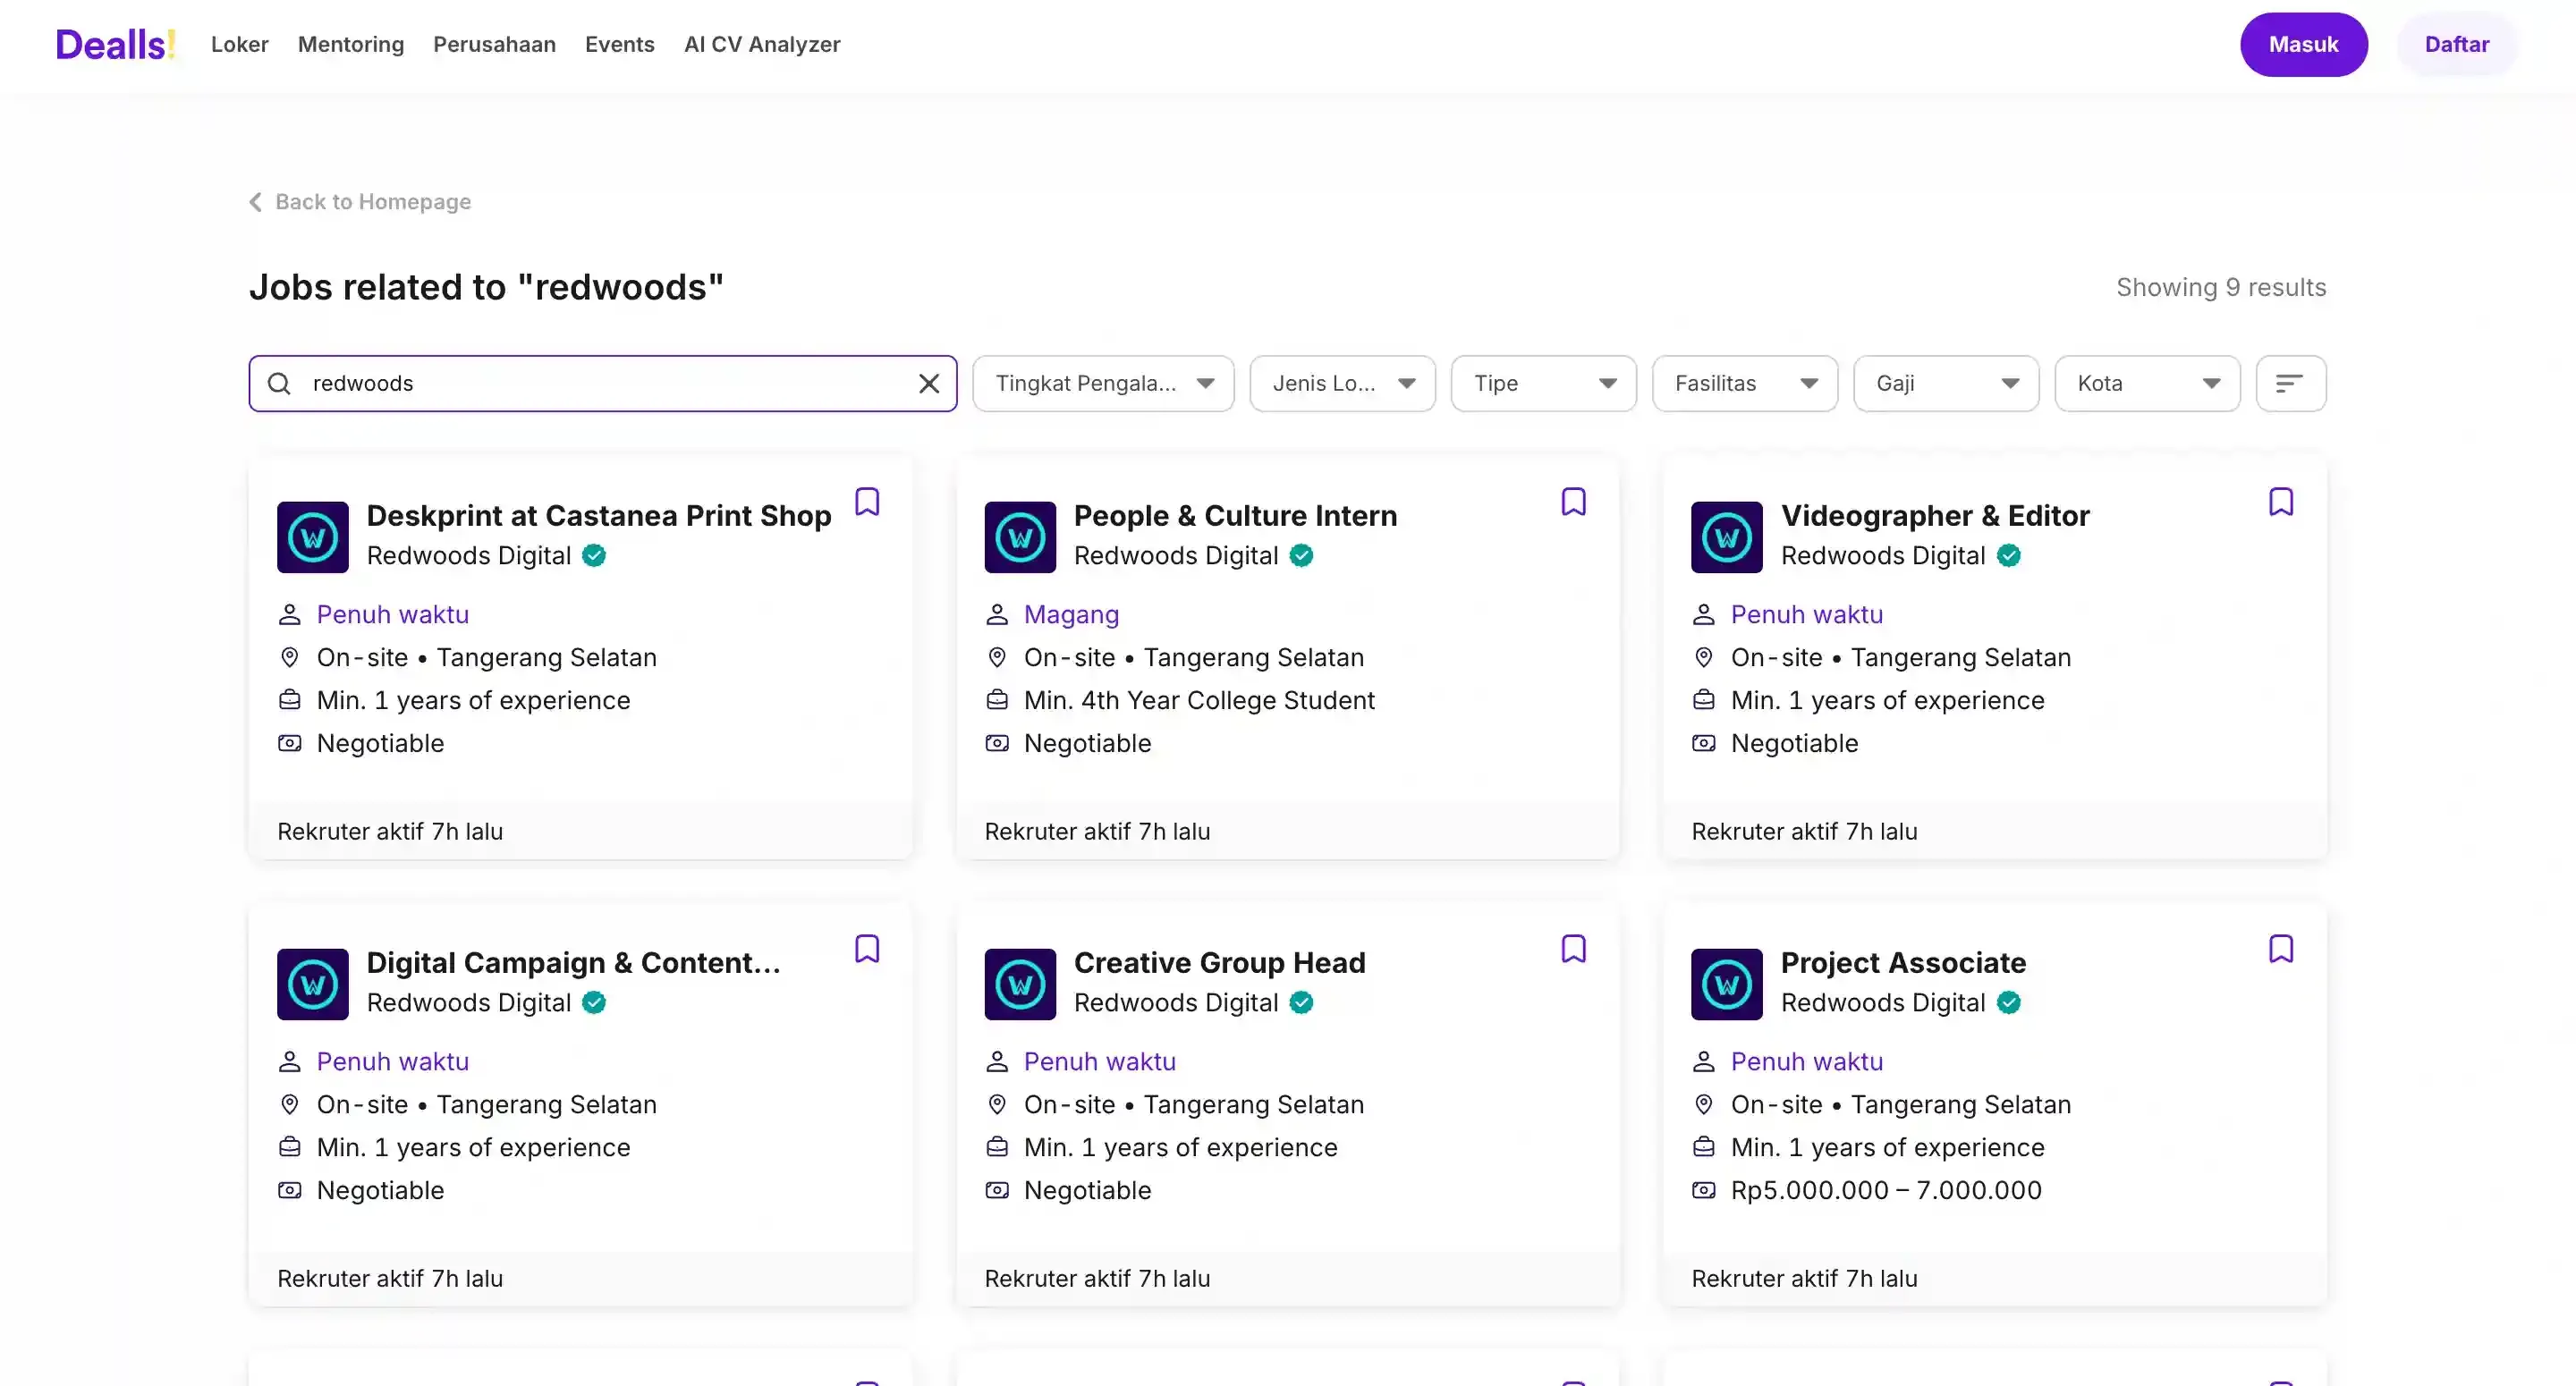
Task: Click salary icon on Project Associate card
Action: pyautogui.click(x=1703, y=1190)
